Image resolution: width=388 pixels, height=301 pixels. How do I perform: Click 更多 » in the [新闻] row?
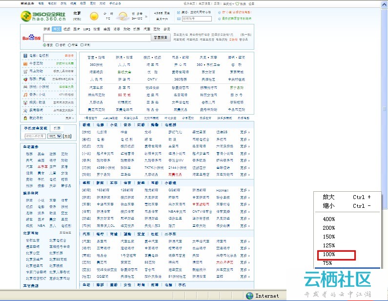pyautogui.click(x=245, y=198)
